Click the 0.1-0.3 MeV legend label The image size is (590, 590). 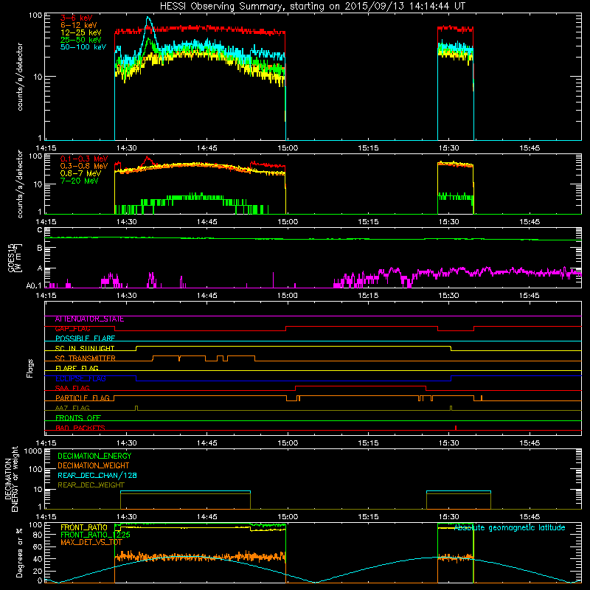[x=84, y=159]
